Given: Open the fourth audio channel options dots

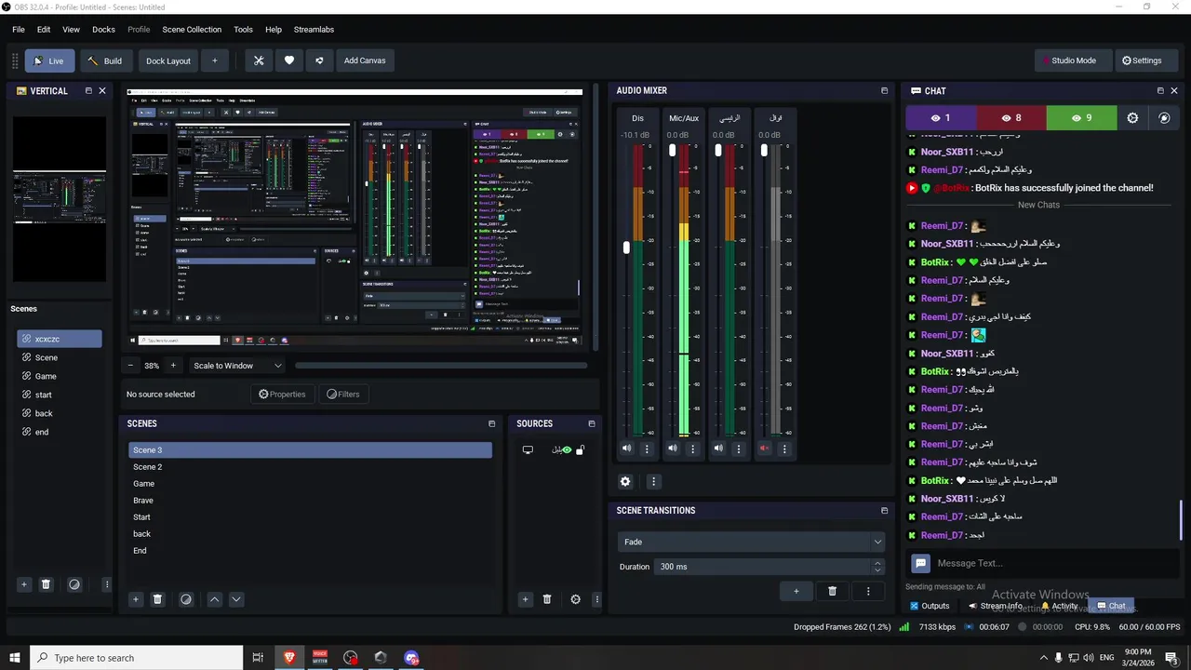Looking at the screenshot, I should (x=784, y=449).
